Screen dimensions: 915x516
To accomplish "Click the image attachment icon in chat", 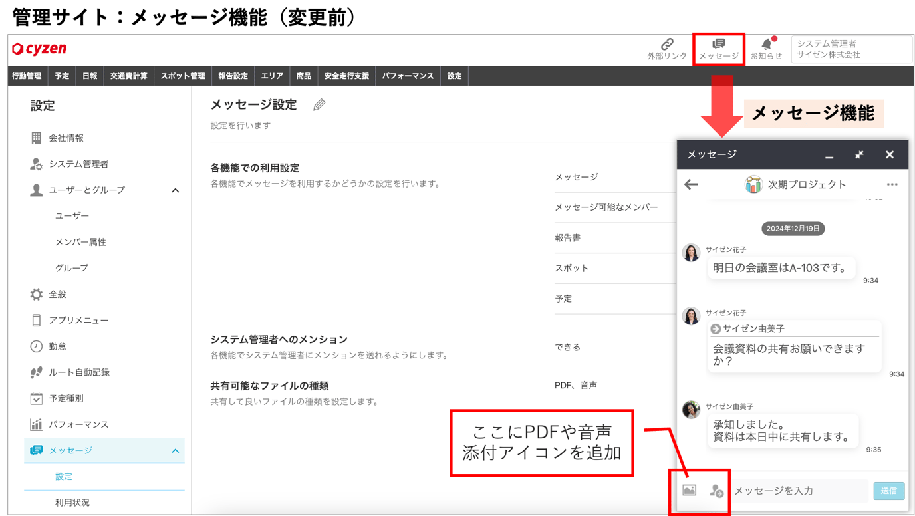I will [x=690, y=491].
